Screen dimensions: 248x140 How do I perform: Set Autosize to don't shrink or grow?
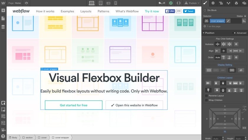(x=229, y=44)
